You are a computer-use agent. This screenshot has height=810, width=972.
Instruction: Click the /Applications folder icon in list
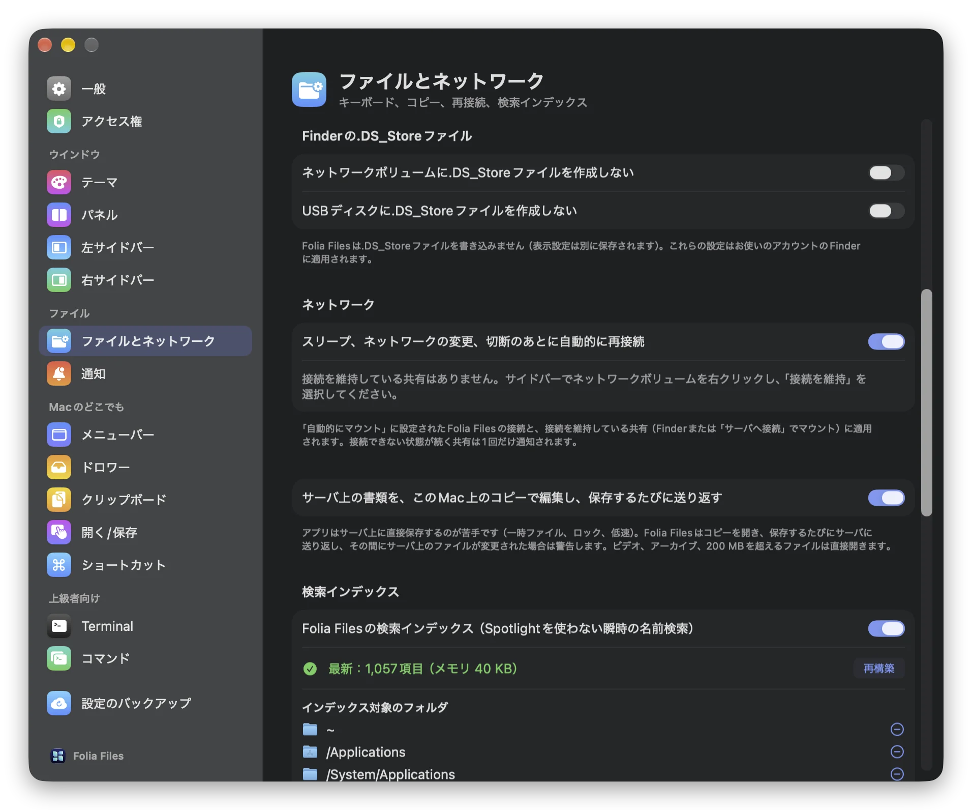point(310,751)
